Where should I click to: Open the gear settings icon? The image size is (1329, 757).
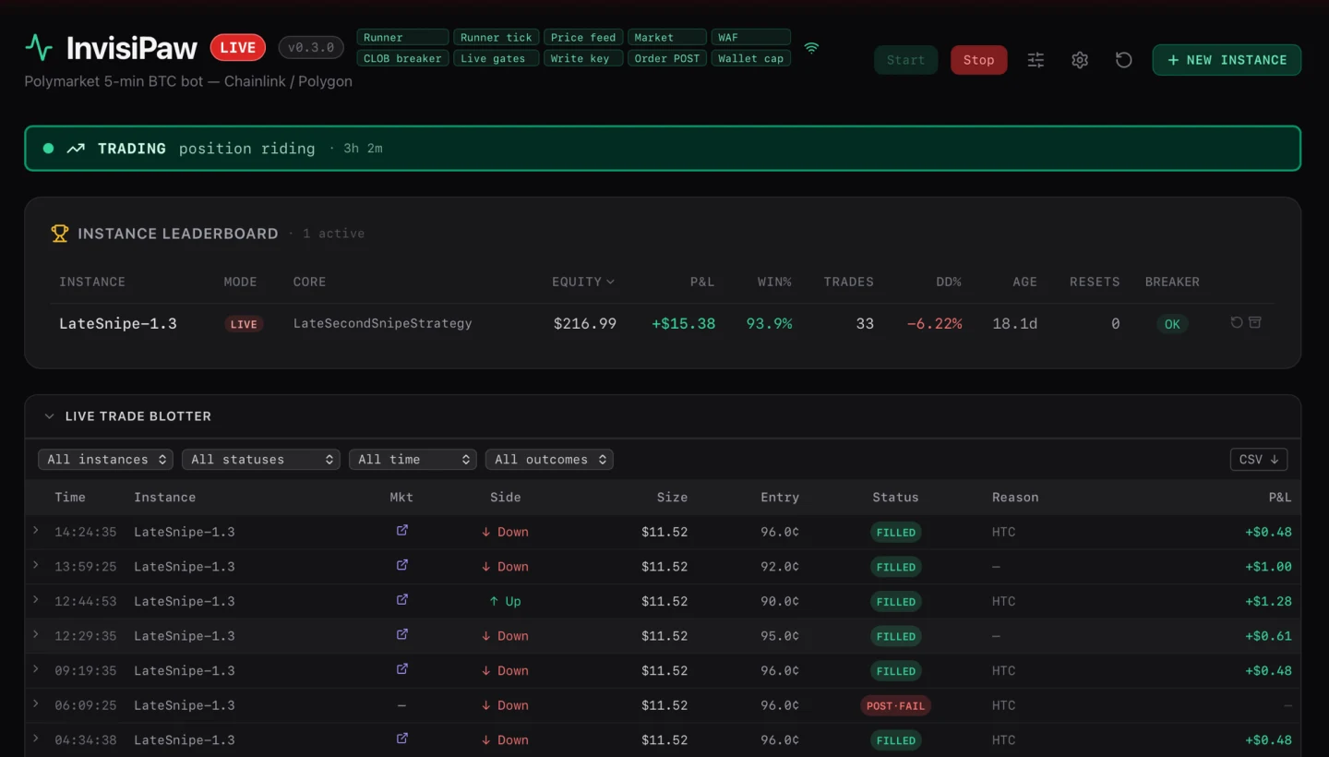(1080, 60)
